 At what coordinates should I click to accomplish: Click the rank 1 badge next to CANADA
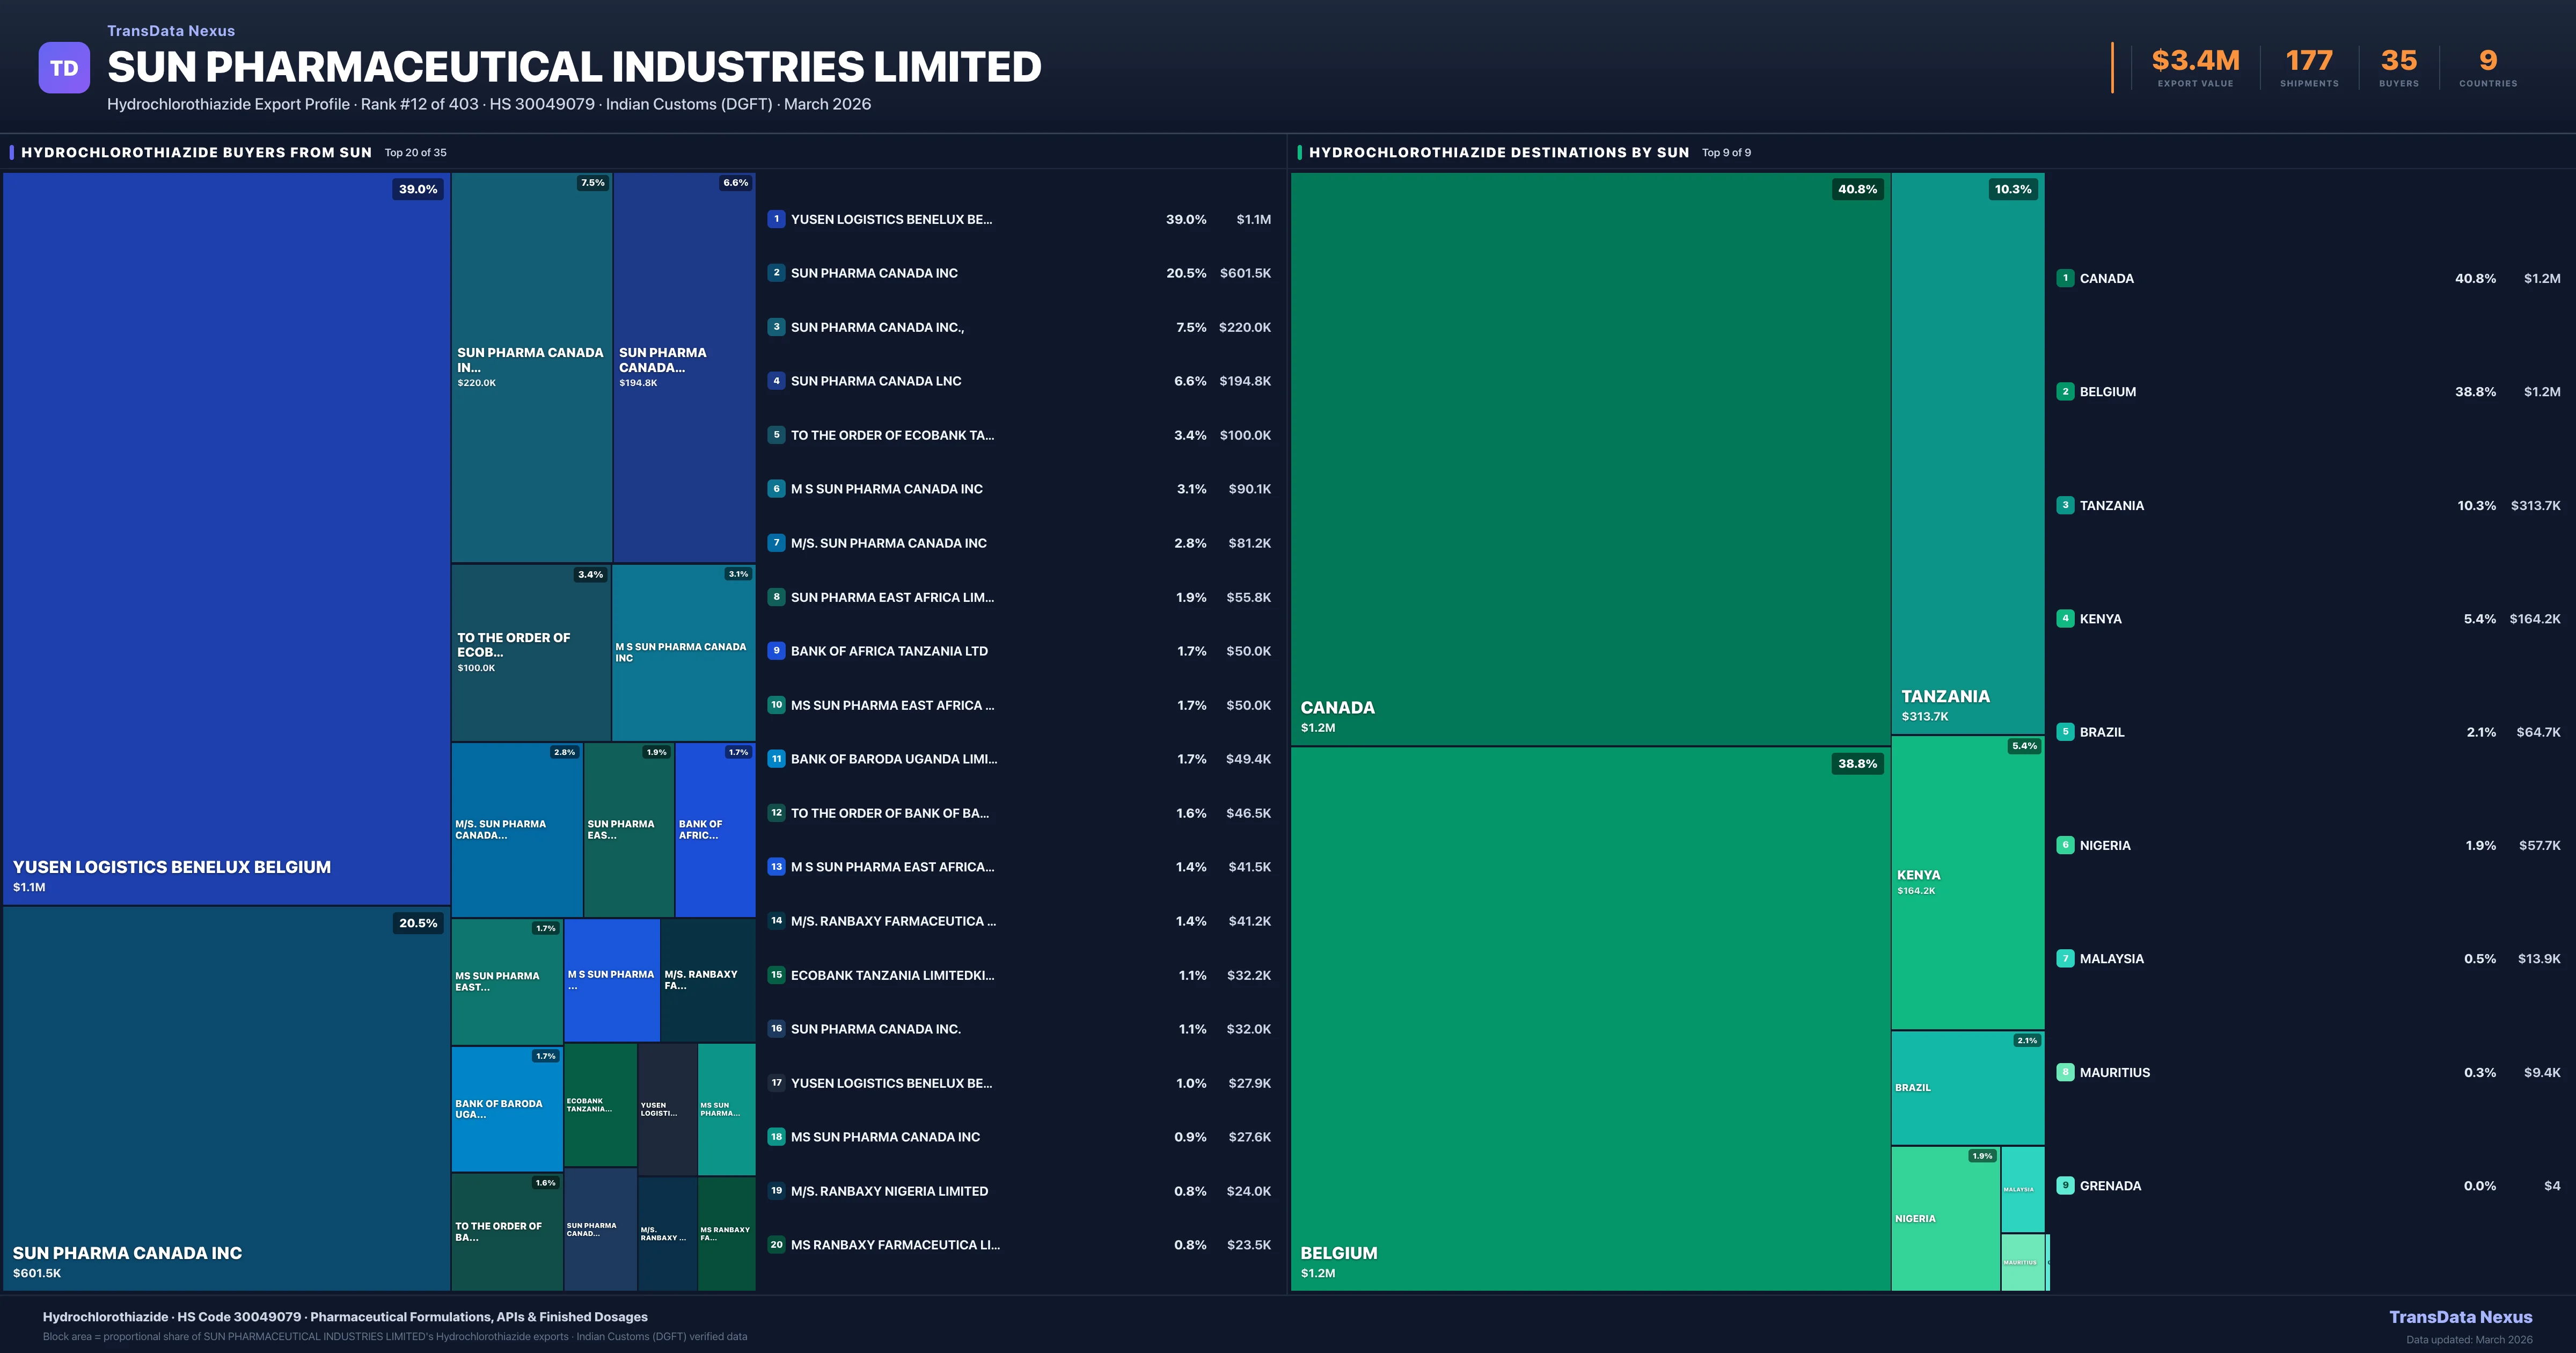(2066, 278)
